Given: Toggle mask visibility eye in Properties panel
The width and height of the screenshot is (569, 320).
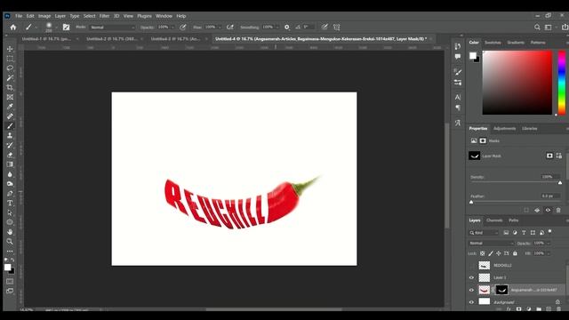Looking at the screenshot, I should tap(548, 210).
